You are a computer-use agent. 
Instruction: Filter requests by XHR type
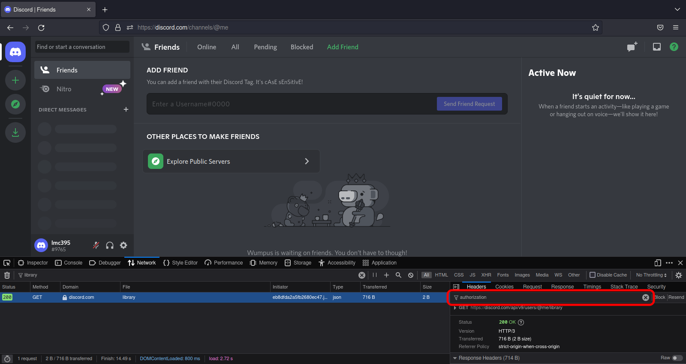pyautogui.click(x=486, y=275)
